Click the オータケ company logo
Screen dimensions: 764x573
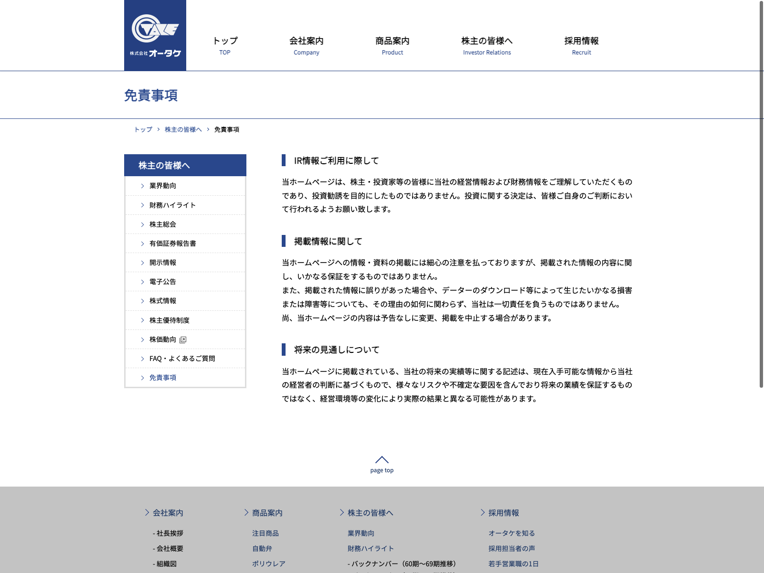[155, 35]
